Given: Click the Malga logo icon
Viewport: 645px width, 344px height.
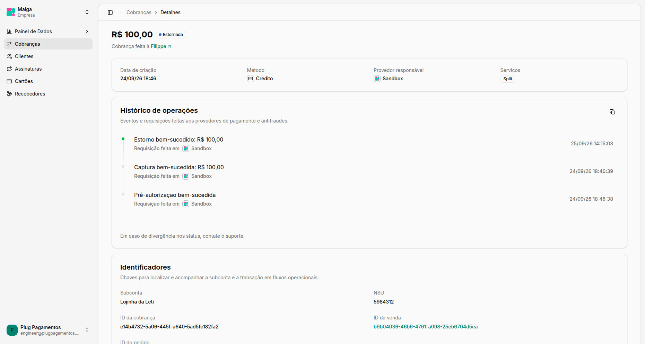Looking at the screenshot, I should point(11,12).
